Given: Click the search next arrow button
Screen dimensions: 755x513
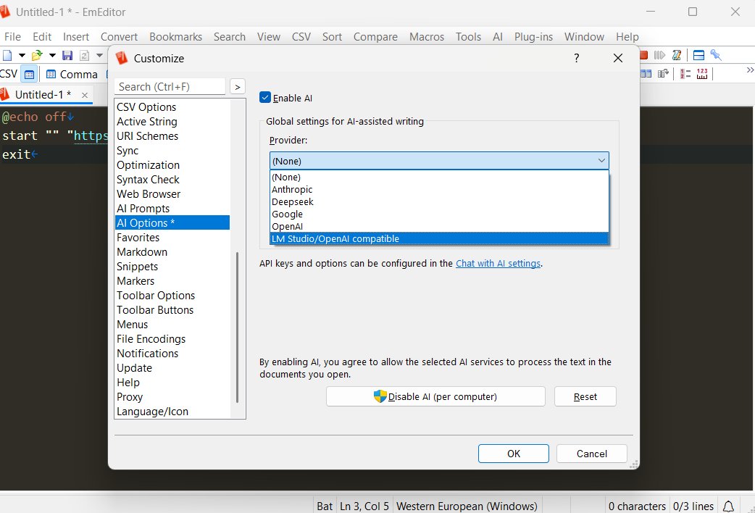Looking at the screenshot, I should (238, 87).
